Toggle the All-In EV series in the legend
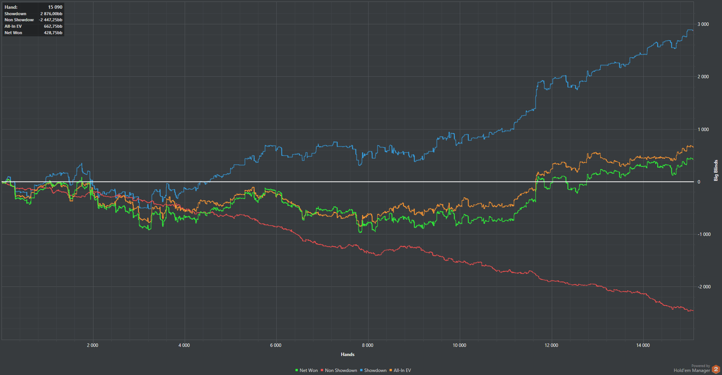Image resolution: width=722 pixels, height=375 pixels. coord(400,370)
